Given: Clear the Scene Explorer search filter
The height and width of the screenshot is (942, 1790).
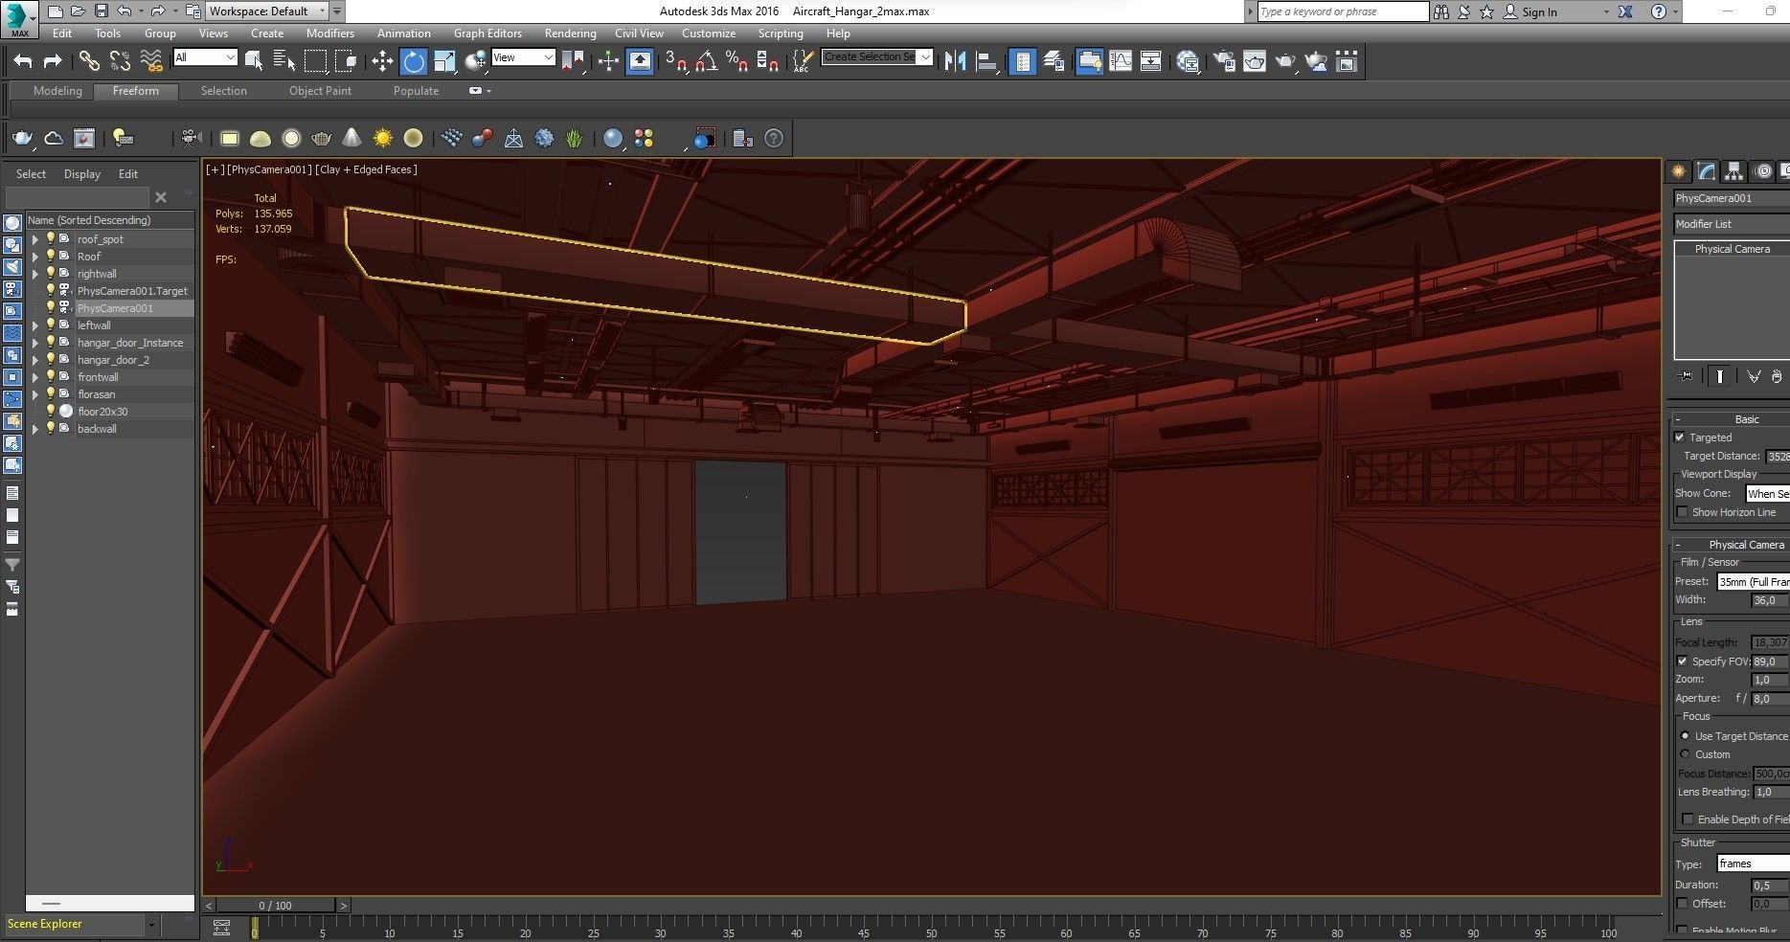Looking at the screenshot, I should tap(161, 197).
